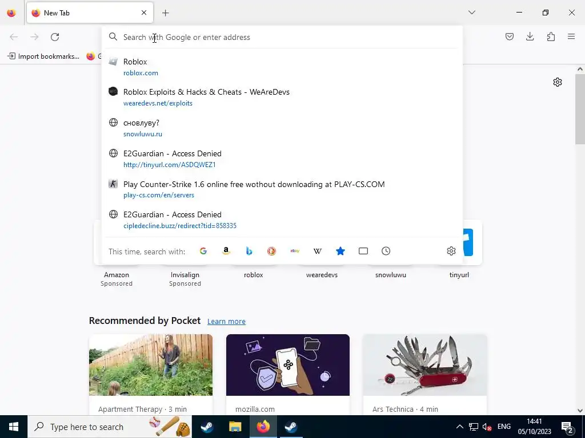This screenshot has width=585, height=438.
Task: Click the page vertical scrollbar thumb
Action: coord(580,109)
